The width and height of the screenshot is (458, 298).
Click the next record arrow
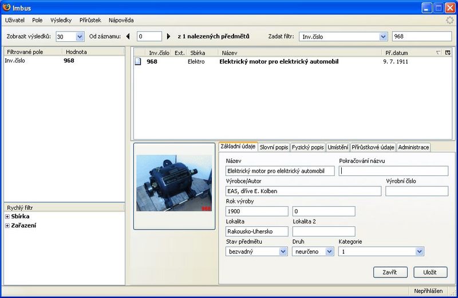point(168,37)
